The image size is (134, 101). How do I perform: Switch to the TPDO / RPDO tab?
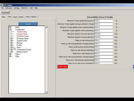31,17
